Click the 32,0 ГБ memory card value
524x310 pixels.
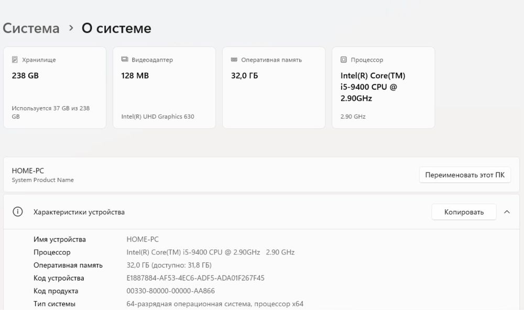[244, 76]
